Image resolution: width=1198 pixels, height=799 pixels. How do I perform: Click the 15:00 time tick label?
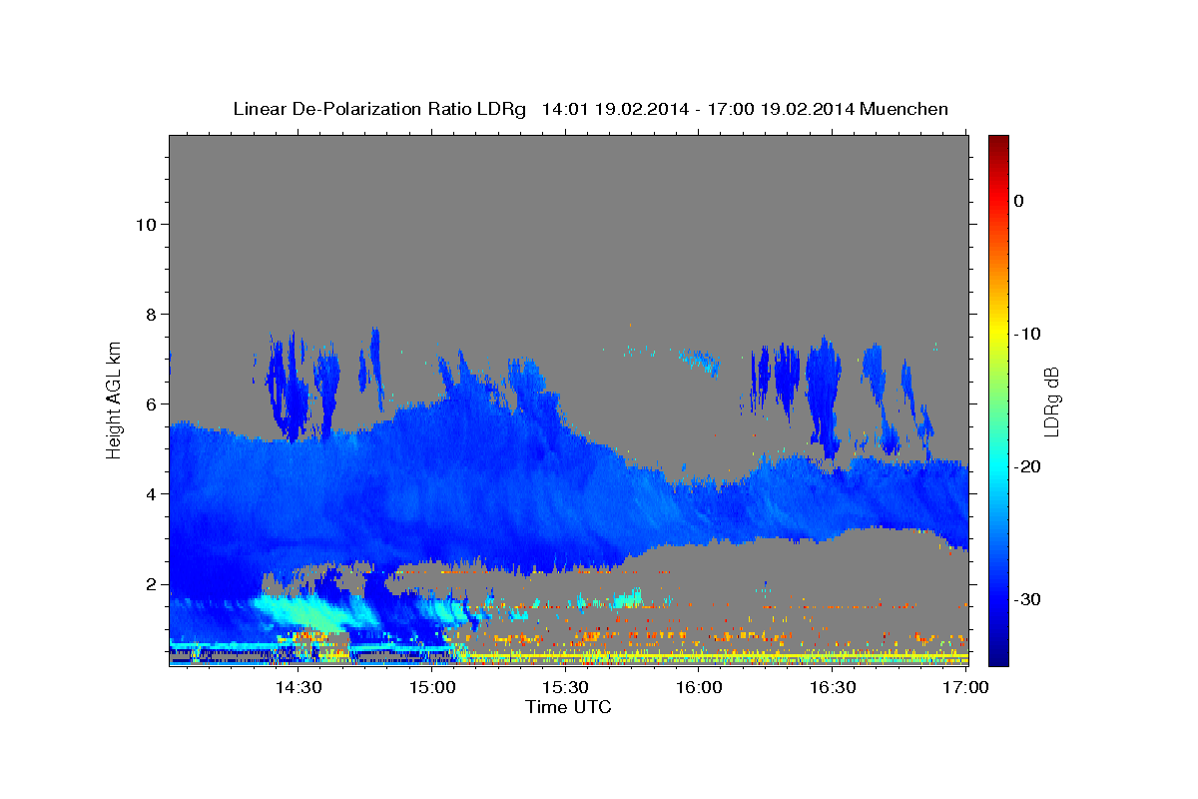pos(432,687)
